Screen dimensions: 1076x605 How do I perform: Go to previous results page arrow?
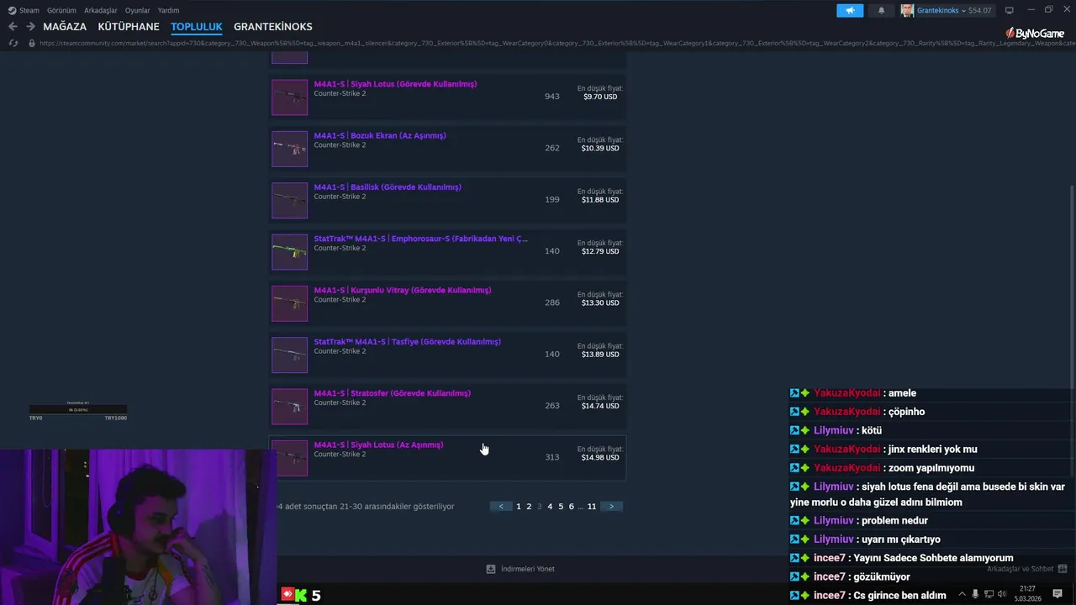tap(501, 507)
